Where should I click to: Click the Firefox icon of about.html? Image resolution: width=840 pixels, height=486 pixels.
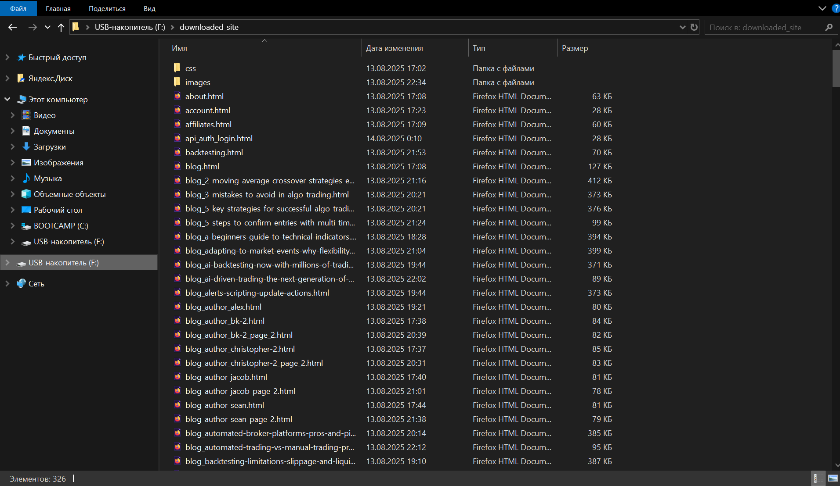[177, 96]
